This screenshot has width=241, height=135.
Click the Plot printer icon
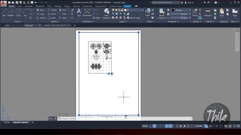[32, 3]
